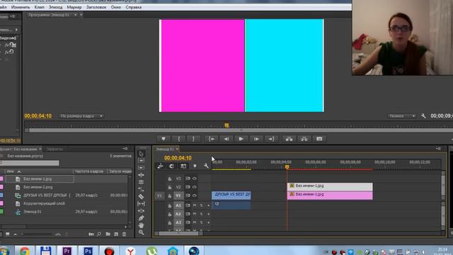Step back one frame
Image resolution: width=453 pixels, height=255 pixels.
(226, 139)
